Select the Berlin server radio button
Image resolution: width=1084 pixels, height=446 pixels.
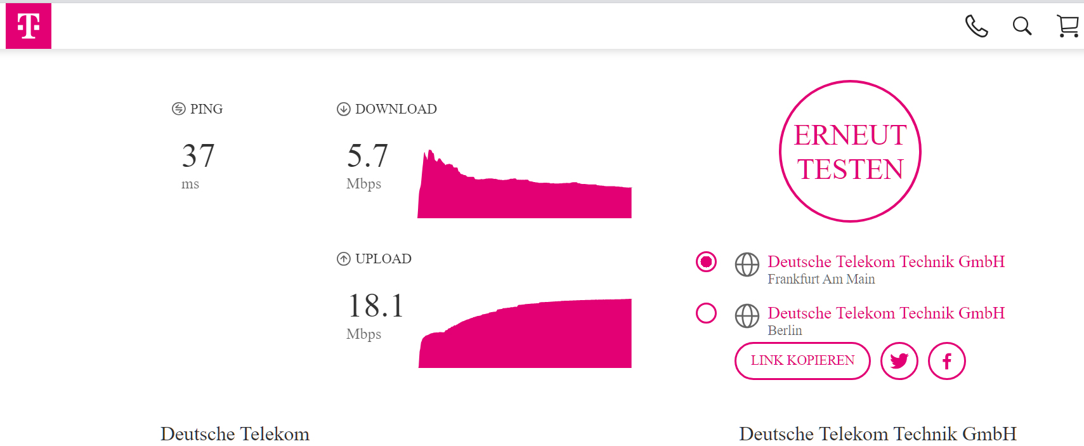click(706, 313)
